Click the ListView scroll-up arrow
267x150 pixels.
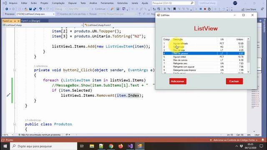[248, 39]
